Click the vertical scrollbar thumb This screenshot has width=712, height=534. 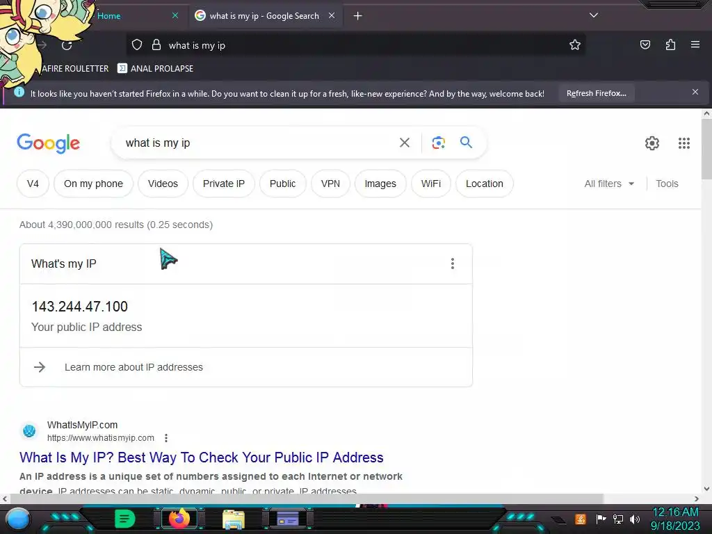point(706,149)
